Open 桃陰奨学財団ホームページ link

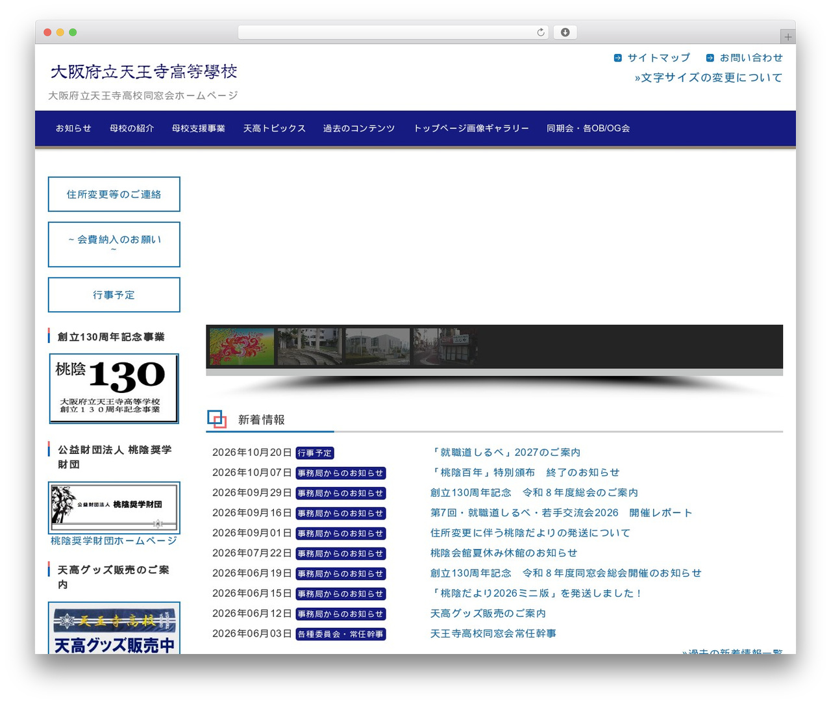(114, 541)
